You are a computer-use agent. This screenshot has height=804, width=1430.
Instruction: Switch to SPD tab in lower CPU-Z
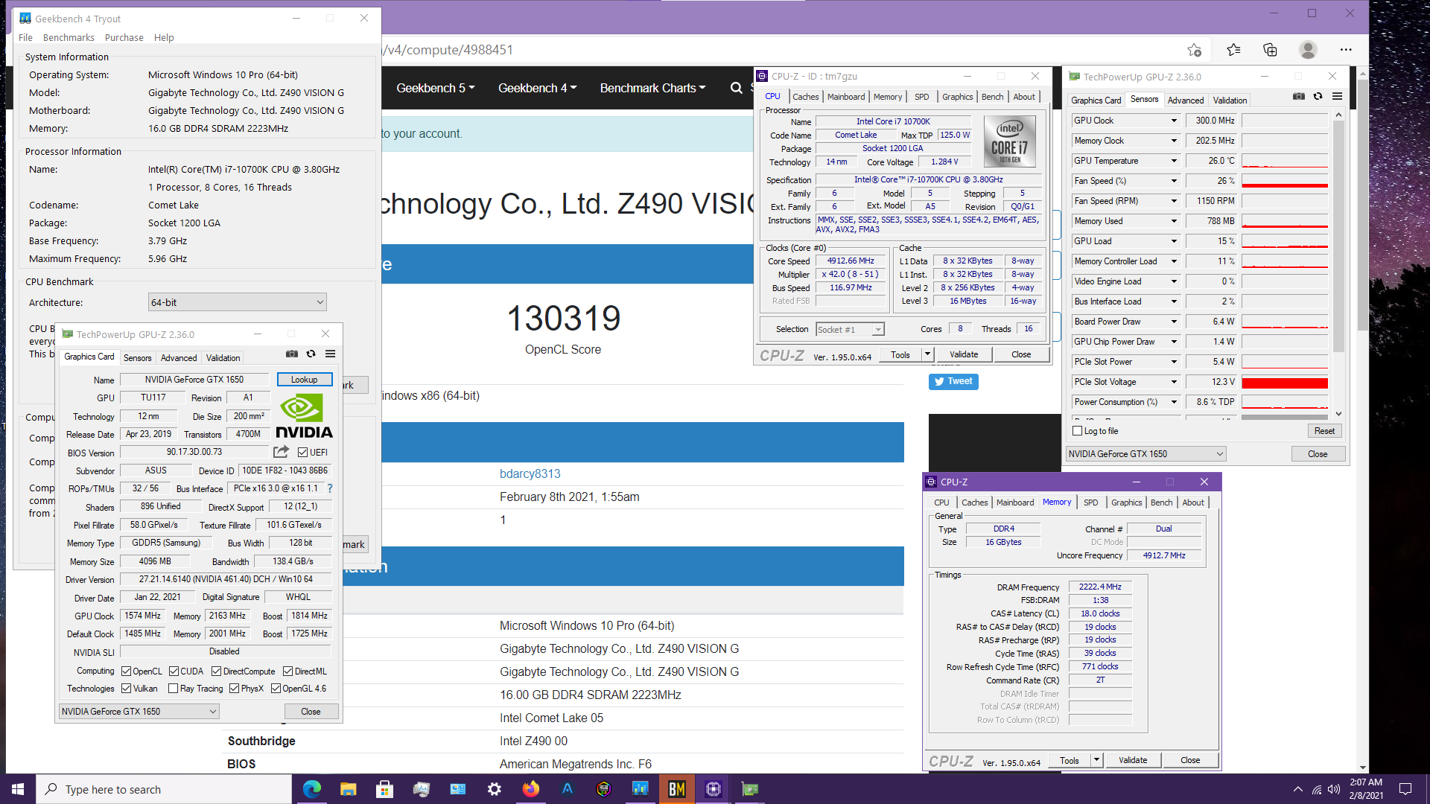pyautogui.click(x=1090, y=502)
